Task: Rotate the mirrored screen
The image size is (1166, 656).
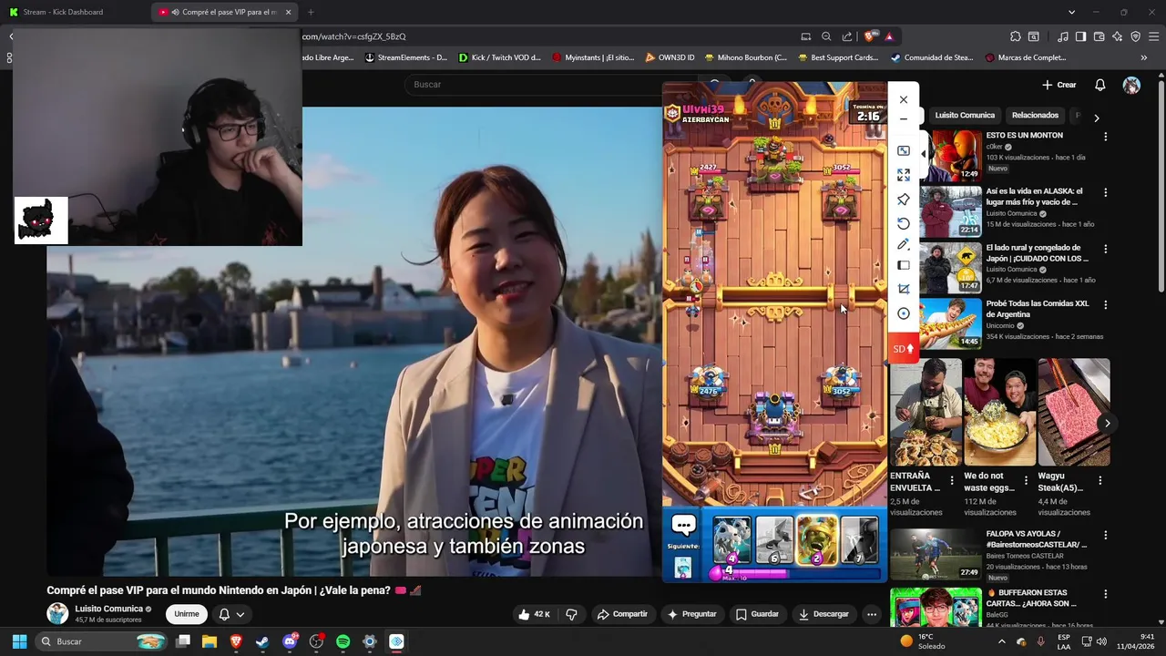Action: [903, 223]
